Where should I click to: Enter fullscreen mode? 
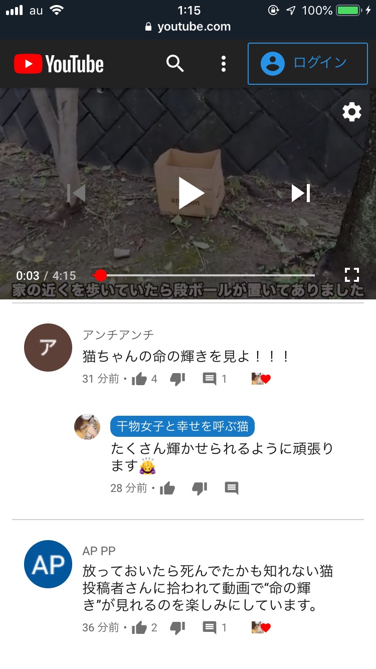[x=352, y=275]
